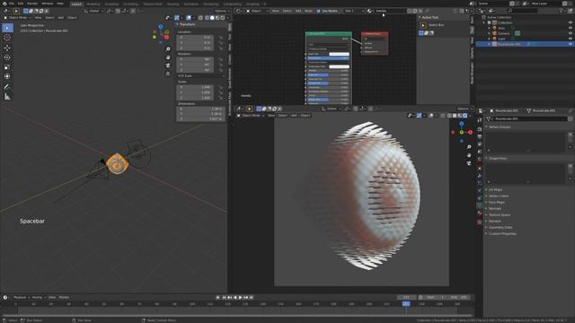Click zoom magnifier in render preview viewport

pos(469,147)
